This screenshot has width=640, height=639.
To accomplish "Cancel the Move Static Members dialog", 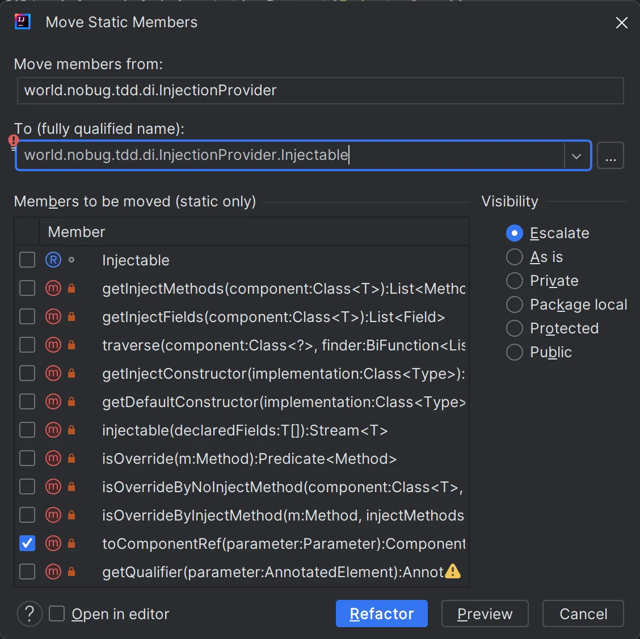I will click(x=583, y=613).
